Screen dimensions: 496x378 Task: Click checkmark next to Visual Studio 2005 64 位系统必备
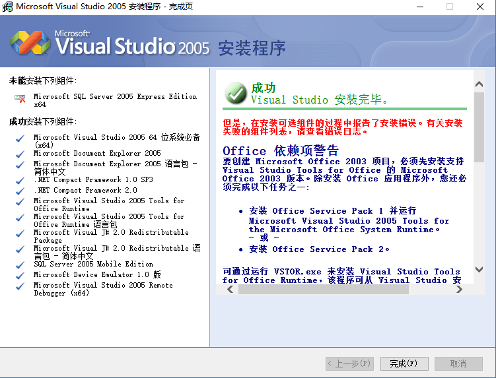coord(20,139)
